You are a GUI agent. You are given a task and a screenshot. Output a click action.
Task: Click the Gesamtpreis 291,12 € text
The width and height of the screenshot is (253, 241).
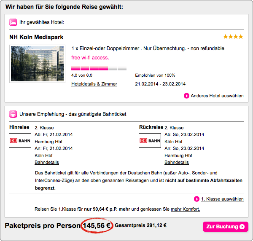(x=140, y=226)
